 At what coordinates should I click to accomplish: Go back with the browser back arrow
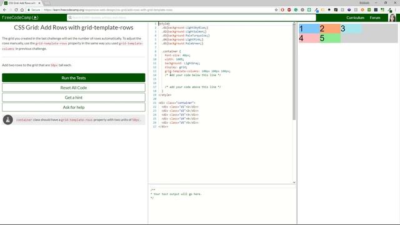[4, 10]
